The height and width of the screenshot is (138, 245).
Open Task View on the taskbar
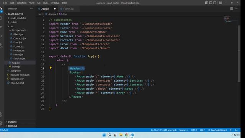[115, 135]
